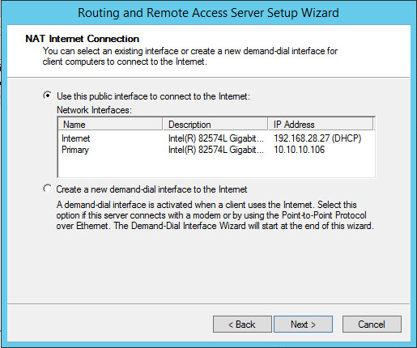The image size is (417, 348).
Task: Click the IP Address column header
Action: pos(321,125)
